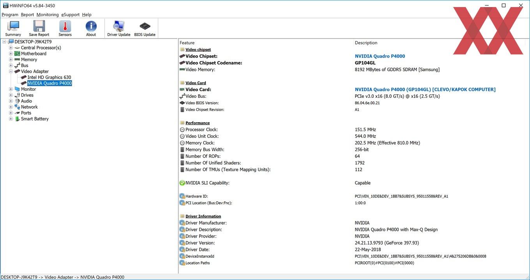The width and height of the screenshot is (530, 280).
Task: Click the Number Of Unified Shaders row
Action: click(x=352, y=163)
